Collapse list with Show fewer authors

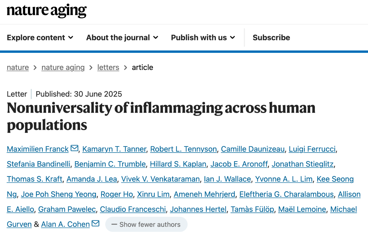pos(146,225)
